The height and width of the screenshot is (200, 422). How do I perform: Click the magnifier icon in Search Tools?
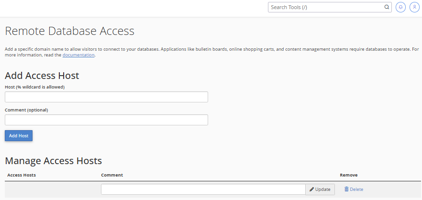387,8
